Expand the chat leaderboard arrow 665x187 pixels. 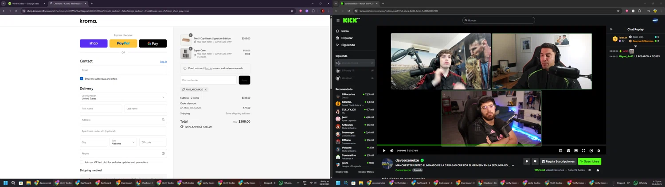[635, 46]
